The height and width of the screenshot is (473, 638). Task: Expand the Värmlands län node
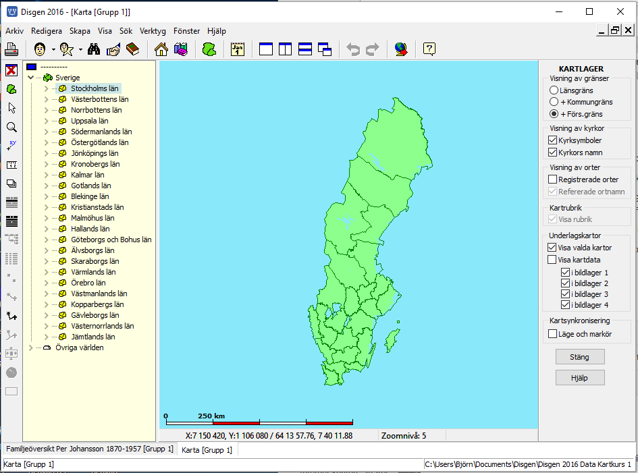[46, 272]
